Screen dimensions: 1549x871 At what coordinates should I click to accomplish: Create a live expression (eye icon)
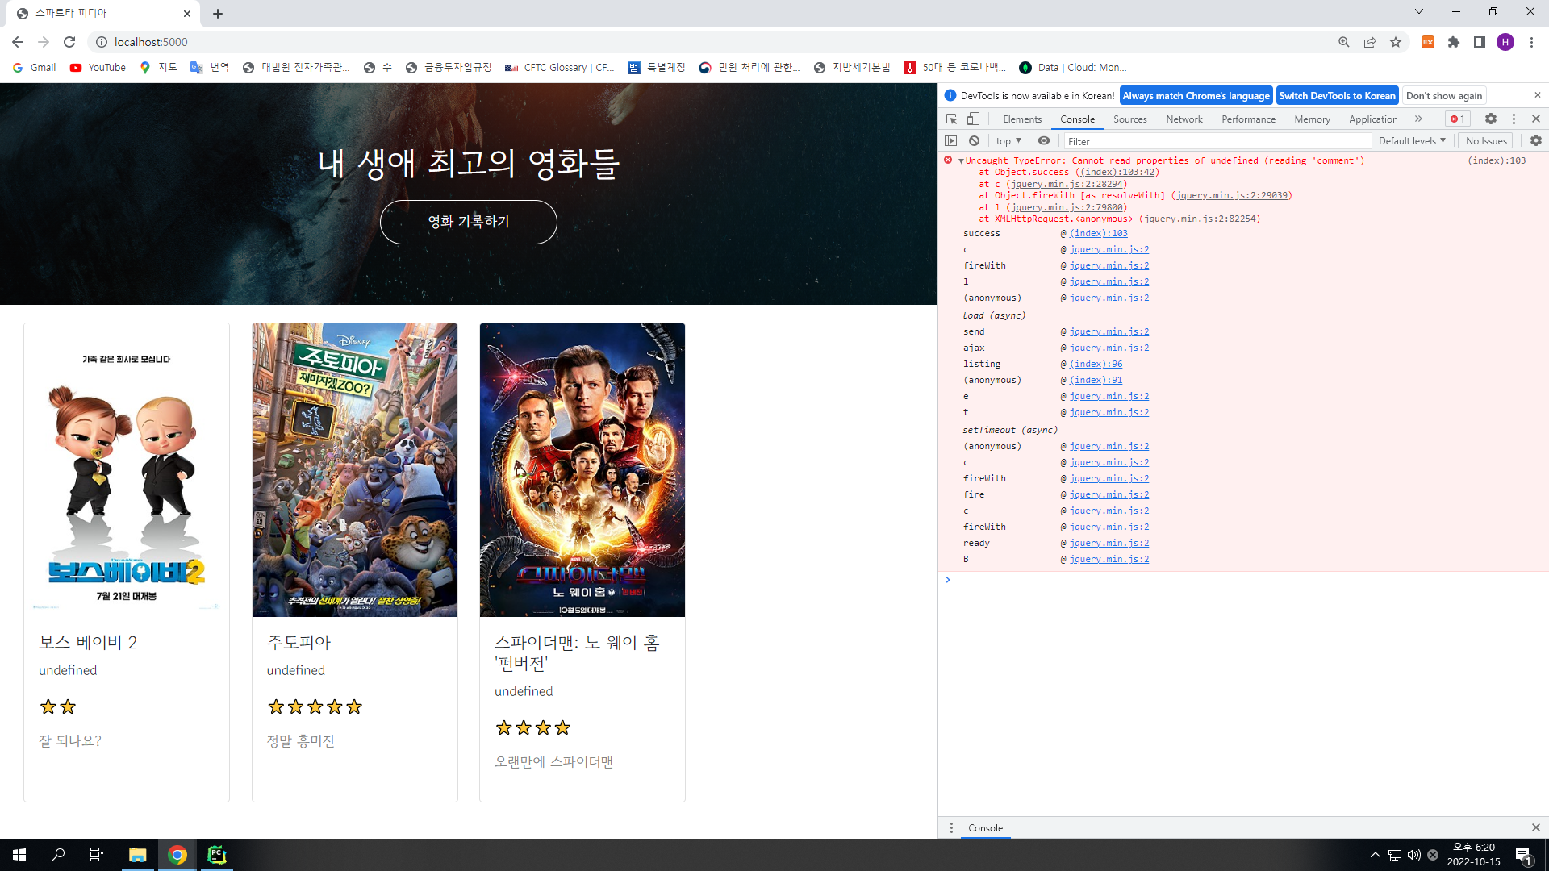click(x=1044, y=140)
